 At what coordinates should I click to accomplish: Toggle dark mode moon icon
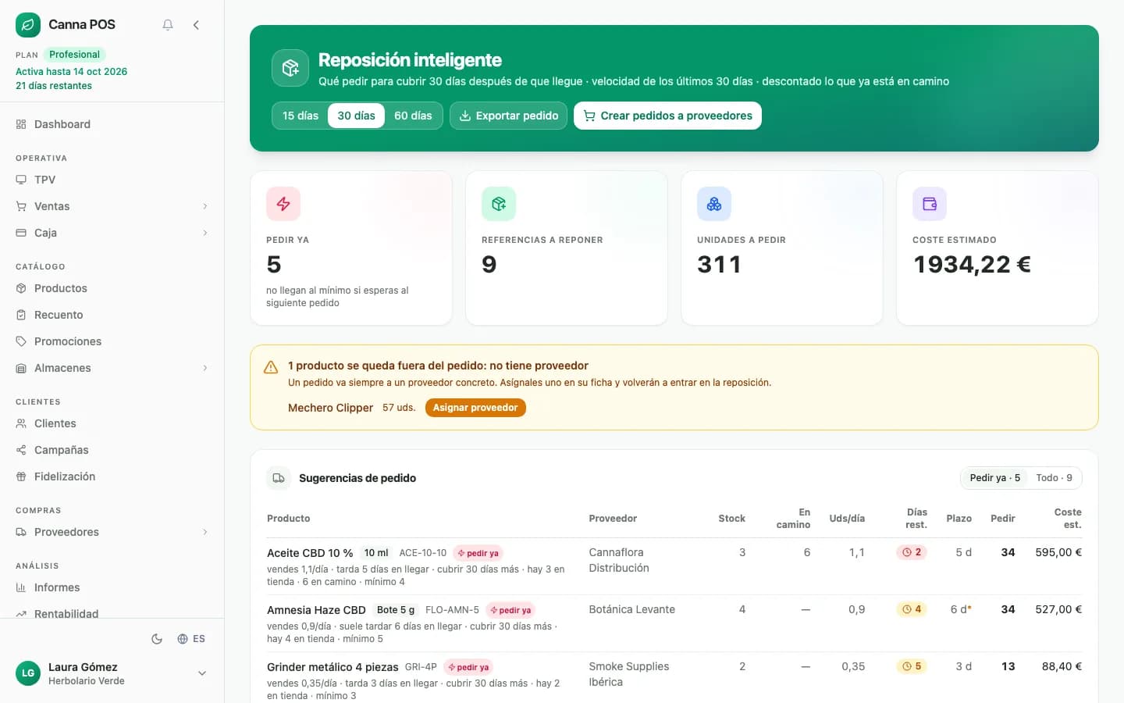tap(157, 639)
